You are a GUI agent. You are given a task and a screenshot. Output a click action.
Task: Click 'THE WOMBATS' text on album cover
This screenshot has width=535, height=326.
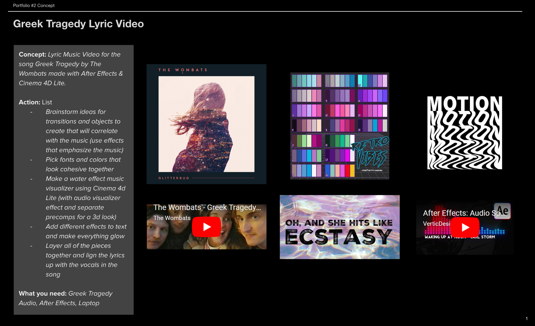pos(183,70)
